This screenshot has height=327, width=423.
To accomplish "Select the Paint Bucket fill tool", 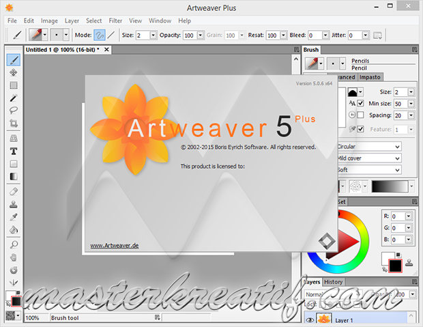I will tap(14, 230).
